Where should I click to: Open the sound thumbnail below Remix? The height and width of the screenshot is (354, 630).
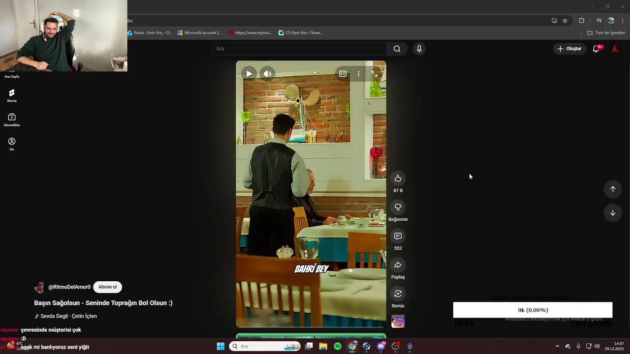(398, 322)
